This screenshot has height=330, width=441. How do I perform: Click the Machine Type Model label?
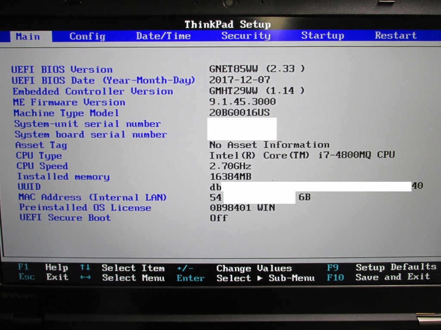coord(66,113)
